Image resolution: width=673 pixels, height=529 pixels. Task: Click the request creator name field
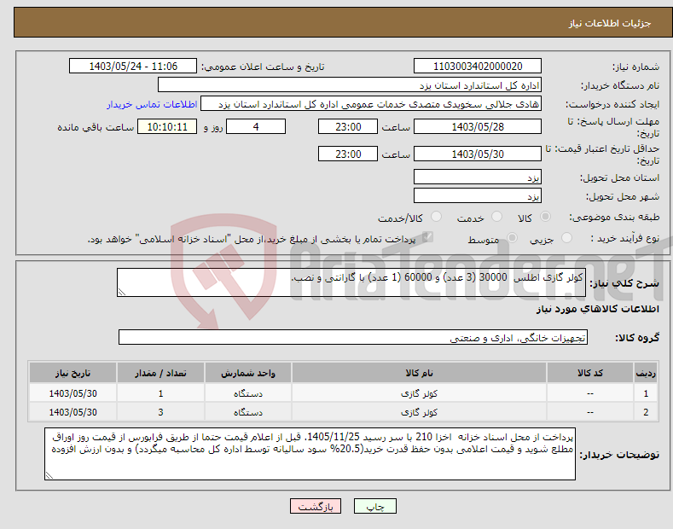tap(371, 104)
